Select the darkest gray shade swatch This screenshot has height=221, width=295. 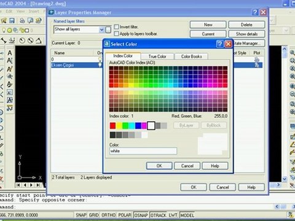point(112,135)
